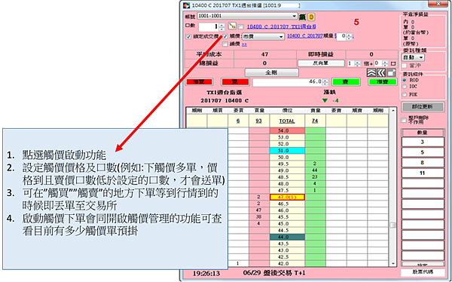Click the position update button
Image resolution: width=452 pixels, height=282 pixels.
[423, 106]
